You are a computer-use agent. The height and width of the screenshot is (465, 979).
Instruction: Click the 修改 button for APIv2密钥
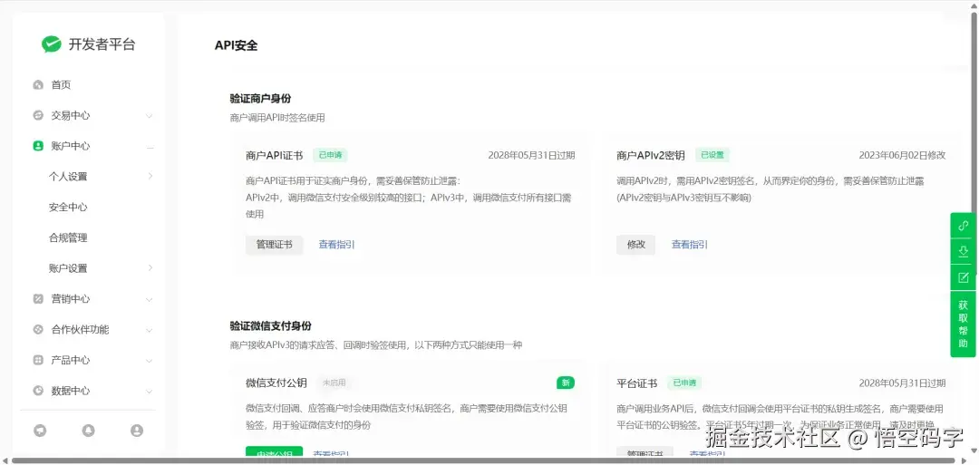click(636, 245)
